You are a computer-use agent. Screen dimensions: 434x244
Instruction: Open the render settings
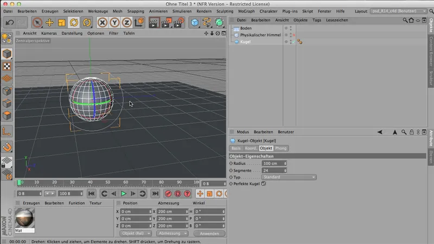pos(179,22)
